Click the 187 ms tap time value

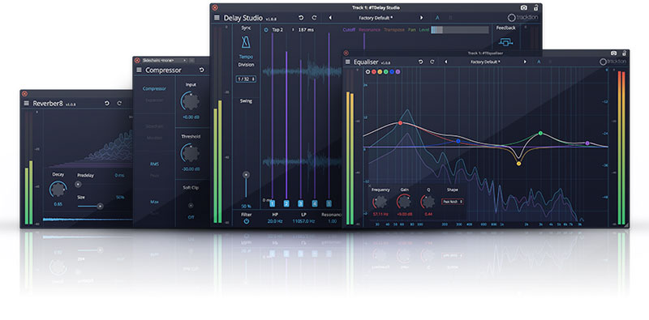(306, 30)
